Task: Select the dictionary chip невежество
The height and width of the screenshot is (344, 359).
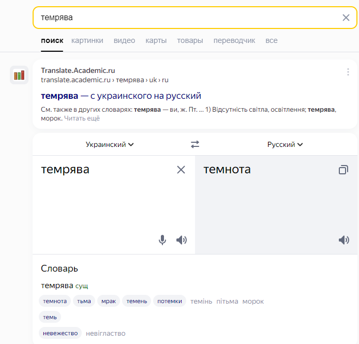Action: point(61,333)
